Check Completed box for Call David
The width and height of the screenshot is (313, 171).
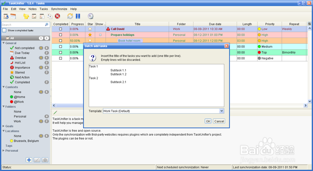coord(60,29)
